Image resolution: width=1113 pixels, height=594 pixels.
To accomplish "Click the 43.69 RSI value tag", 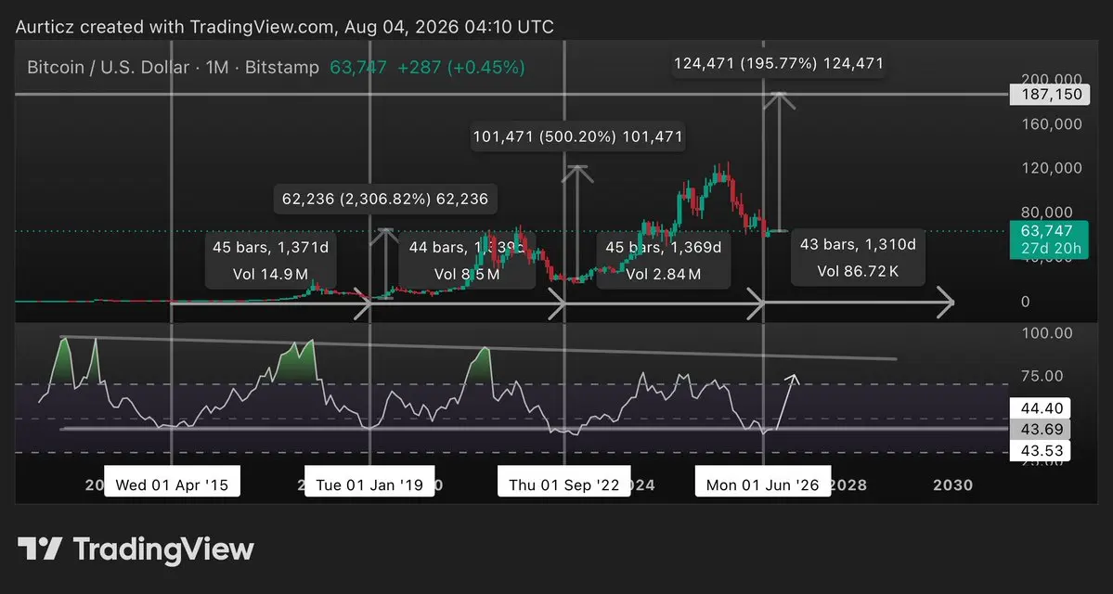I will 1040,430.
